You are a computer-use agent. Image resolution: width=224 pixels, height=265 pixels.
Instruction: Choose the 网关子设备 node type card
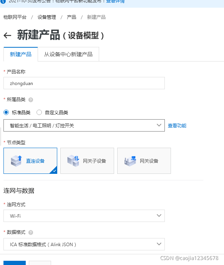click(x=87, y=161)
